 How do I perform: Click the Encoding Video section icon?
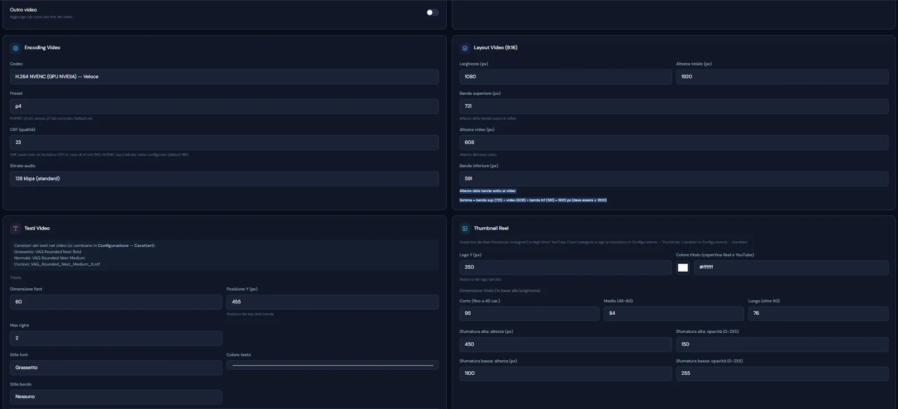coord(16,48)
